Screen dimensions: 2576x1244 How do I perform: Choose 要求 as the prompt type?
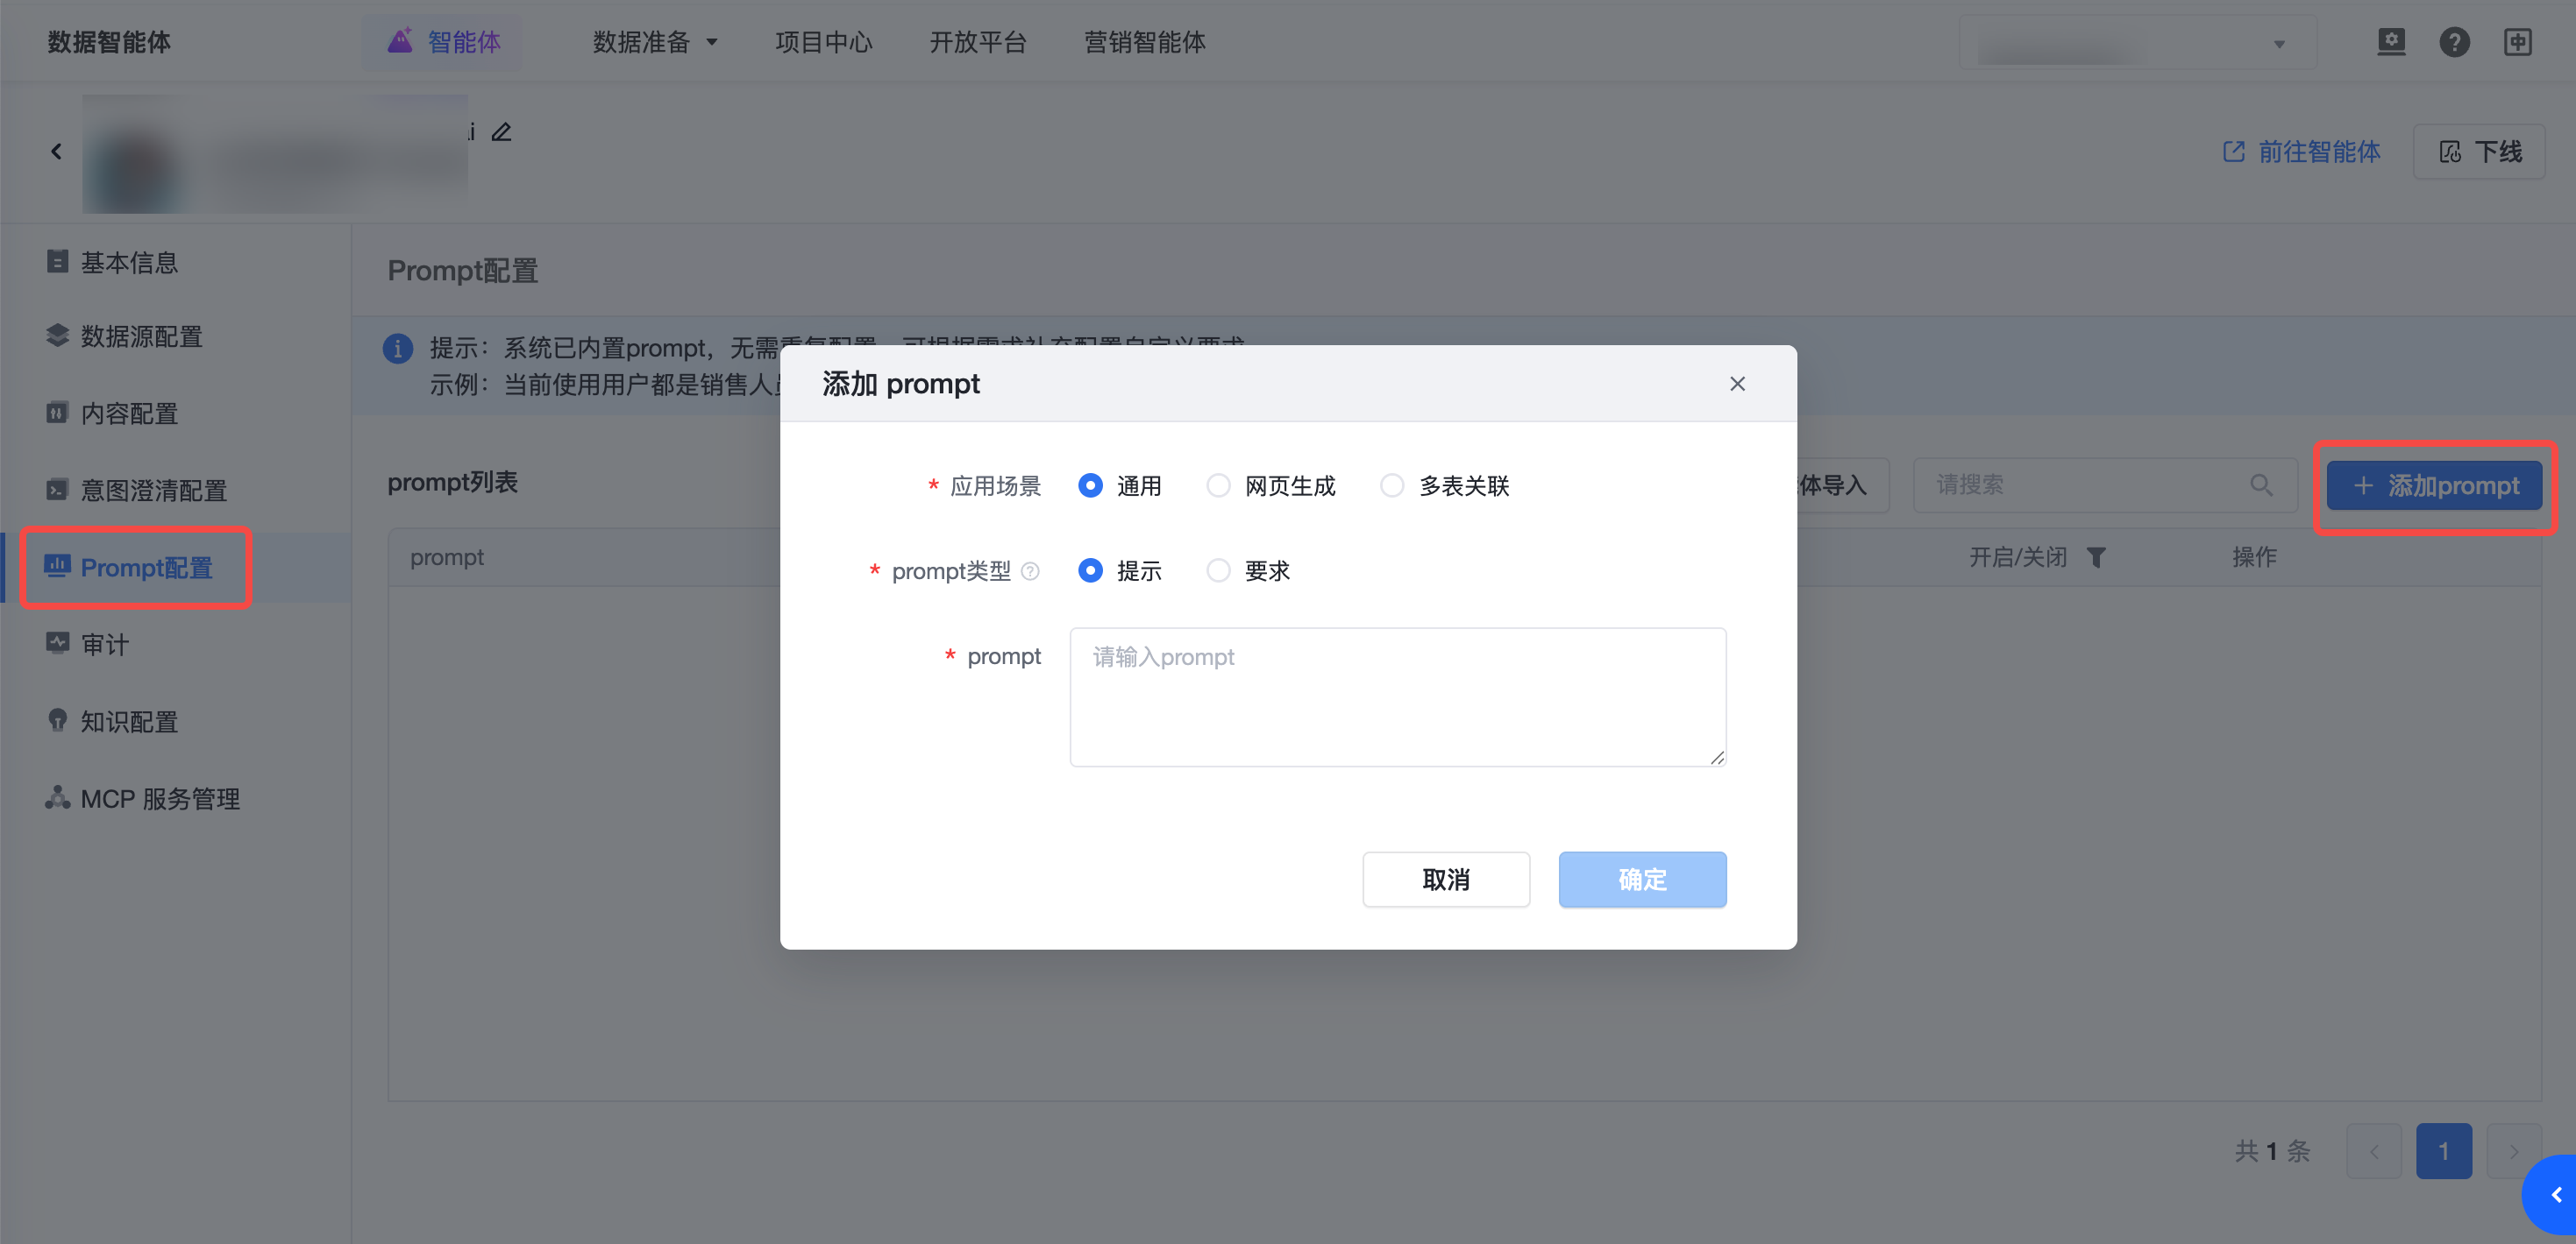[1218, 570]
